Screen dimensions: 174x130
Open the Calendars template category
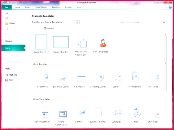click(x=80, y=80)
